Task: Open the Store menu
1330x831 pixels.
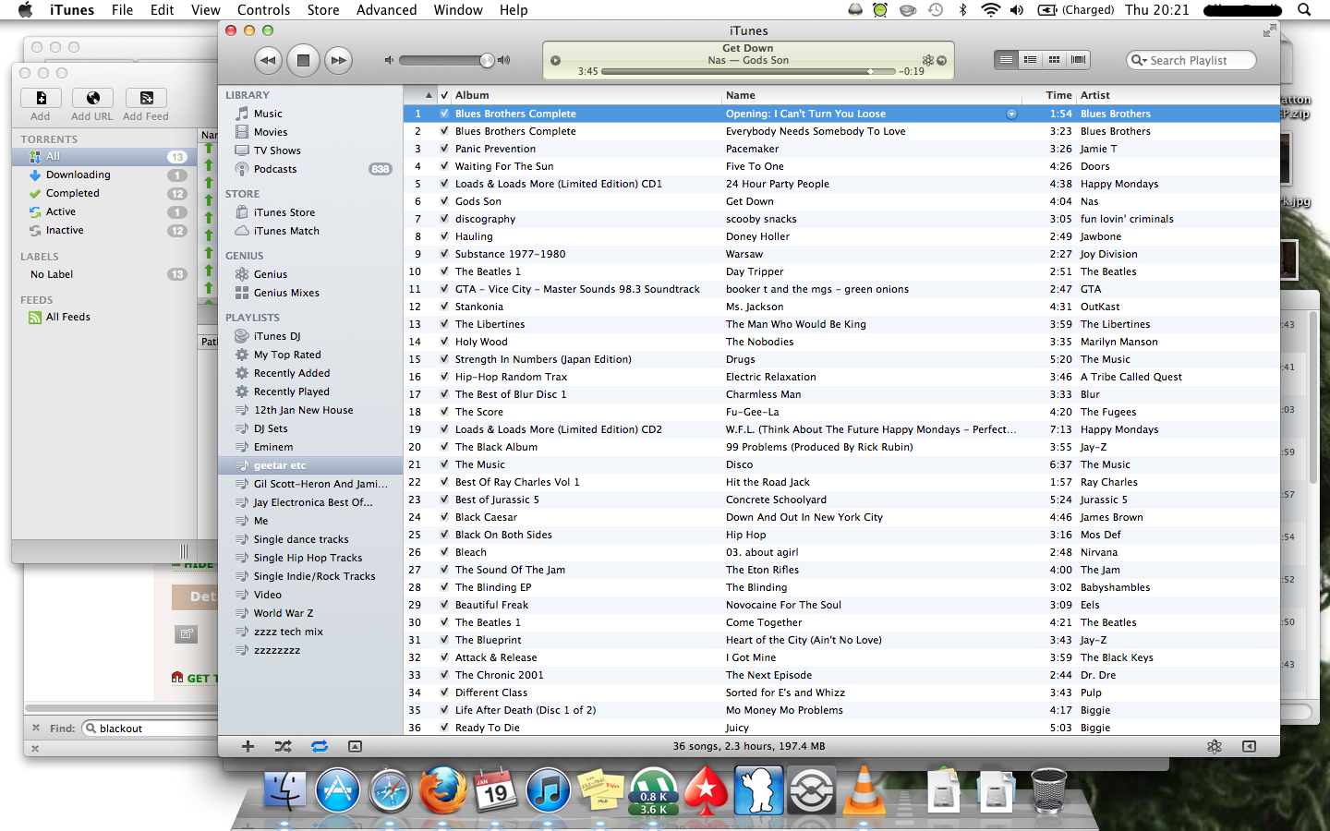Action: tap(323, 10)
